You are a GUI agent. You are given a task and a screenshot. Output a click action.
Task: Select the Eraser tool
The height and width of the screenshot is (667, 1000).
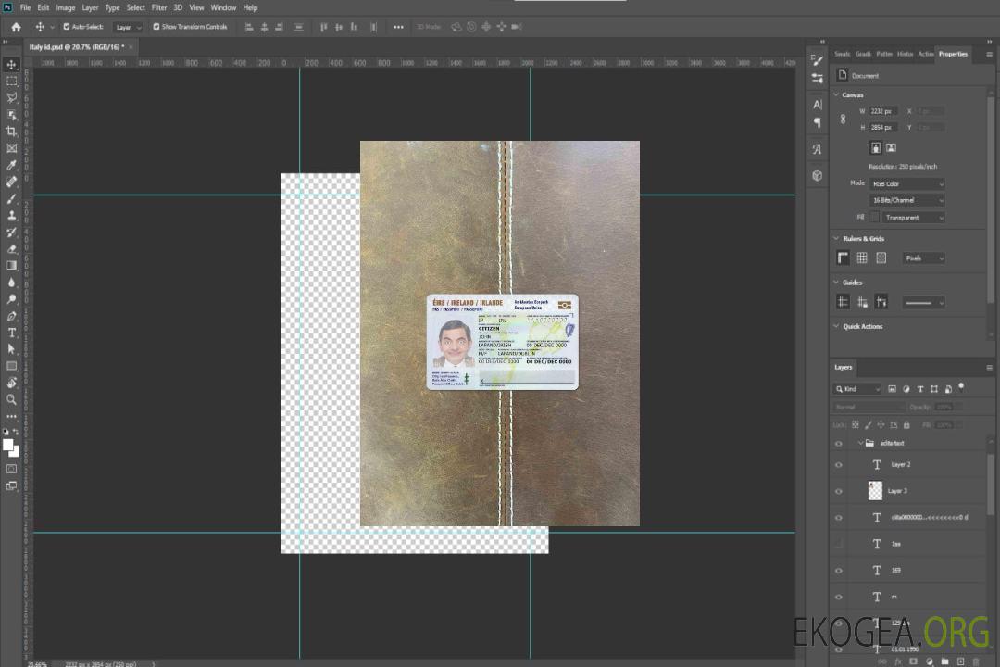[11, 248]
